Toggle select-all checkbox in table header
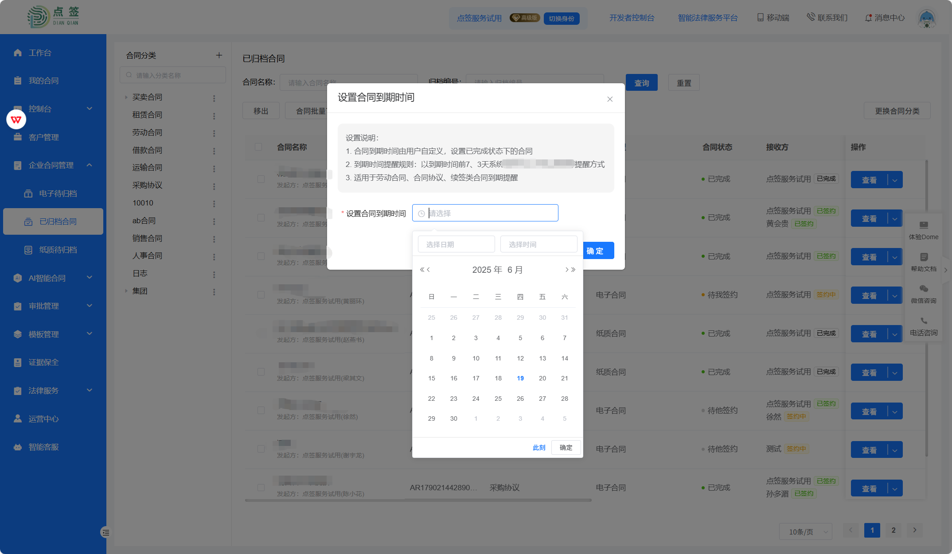Viewport: 952px width, 554px height. [258, 147]
